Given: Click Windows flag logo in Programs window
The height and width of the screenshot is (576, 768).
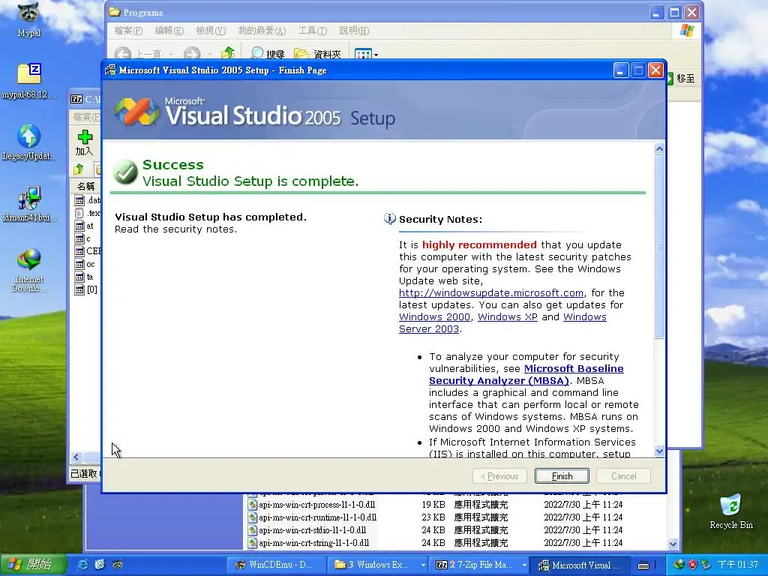Looking at the screenshot, I should [687, 30].
